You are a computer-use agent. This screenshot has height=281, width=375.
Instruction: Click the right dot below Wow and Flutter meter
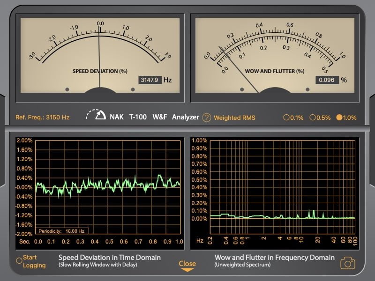pos(307,89)
